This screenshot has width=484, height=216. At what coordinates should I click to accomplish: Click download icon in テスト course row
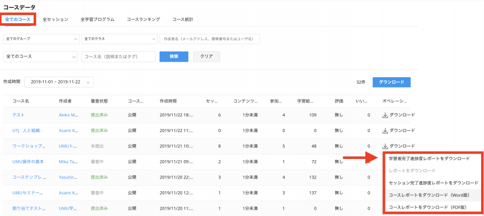tap(385, 115)
